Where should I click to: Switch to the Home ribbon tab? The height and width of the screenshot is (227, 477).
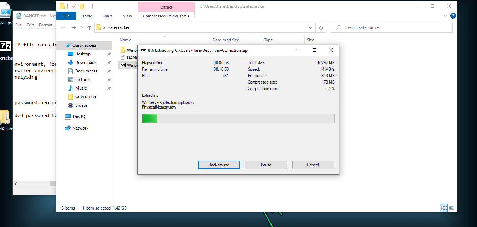[87, 16]
